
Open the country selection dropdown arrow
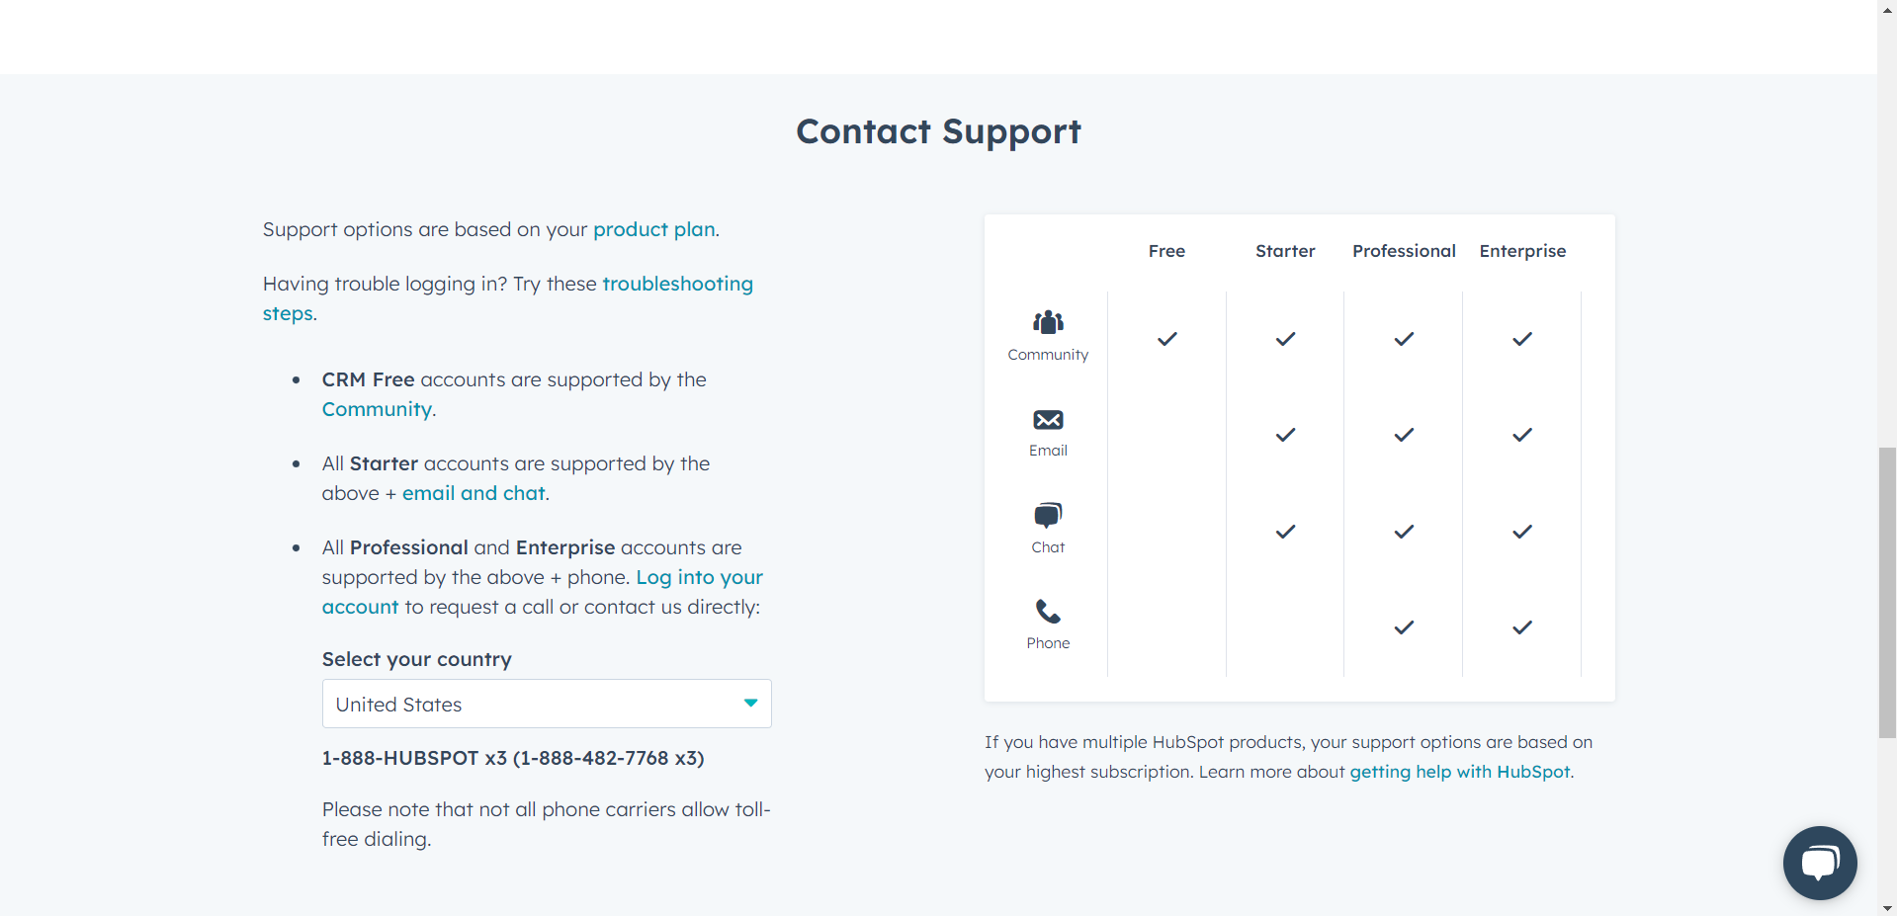[750, 703]
